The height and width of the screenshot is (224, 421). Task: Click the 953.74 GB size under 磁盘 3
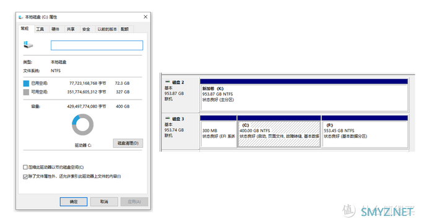coord(174,130)
